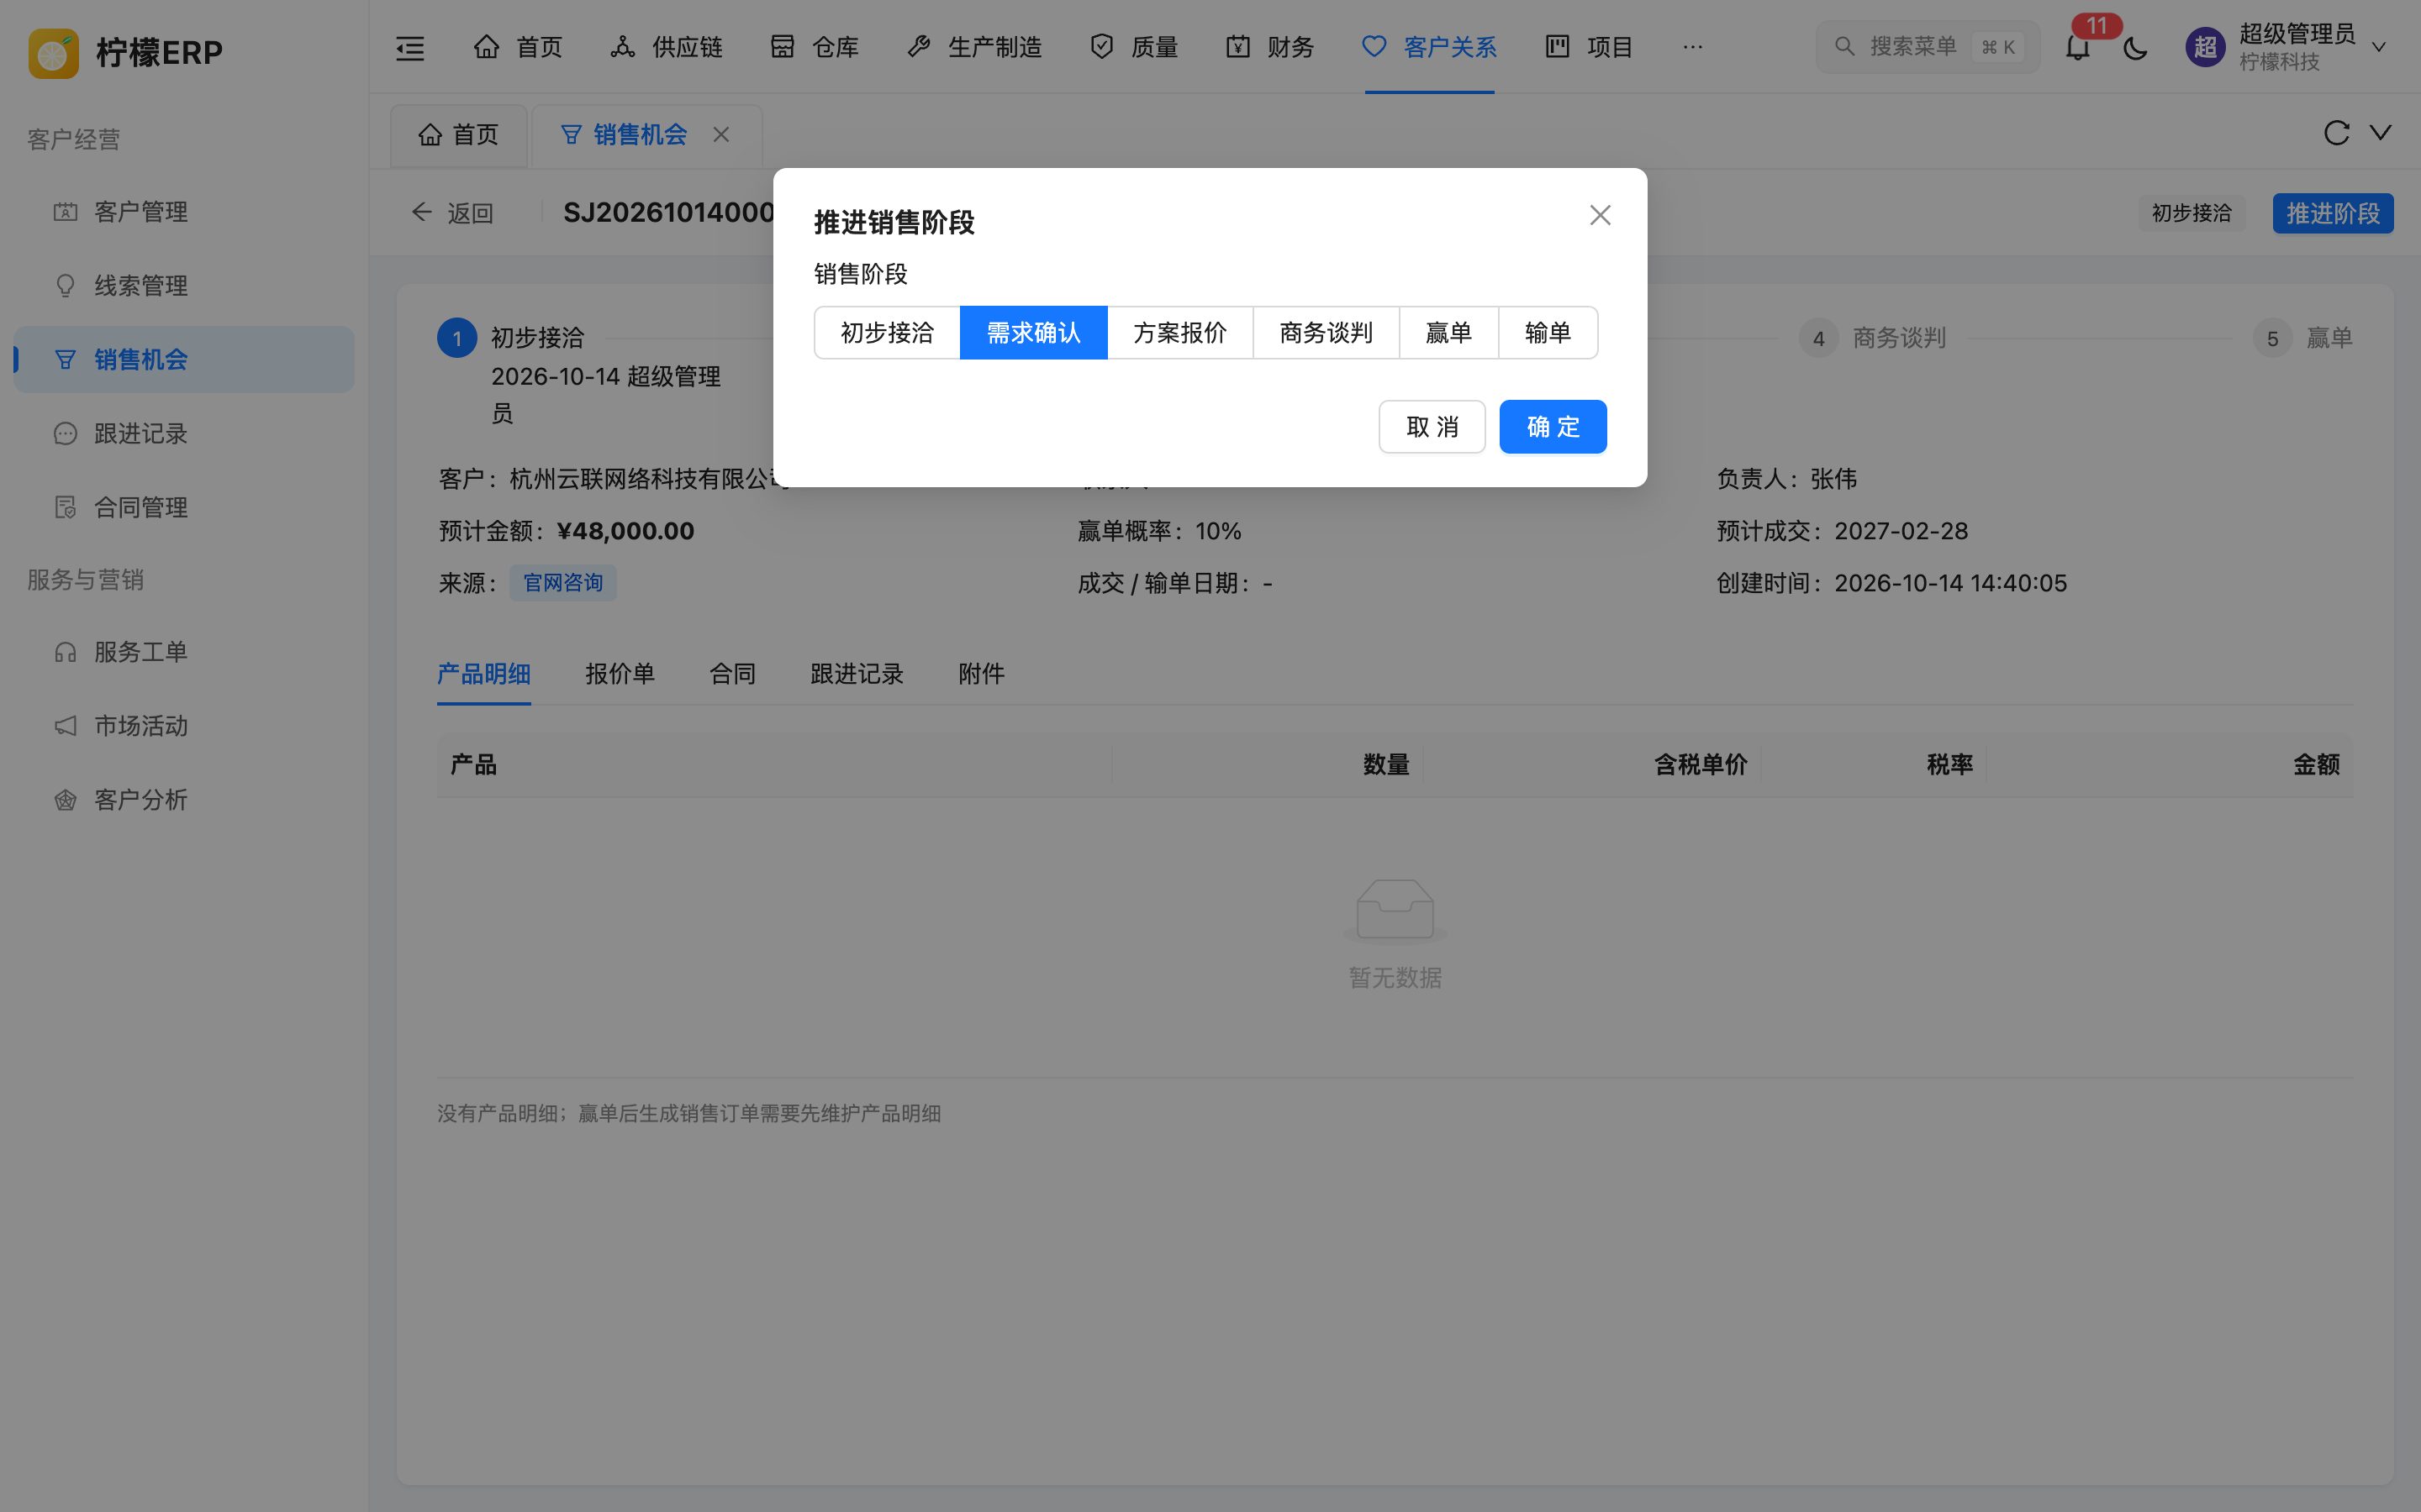The height and width of the screenshot is (1512, 2421).
Task: Confirm with the 确定 button
Action: click(1553, 427)
